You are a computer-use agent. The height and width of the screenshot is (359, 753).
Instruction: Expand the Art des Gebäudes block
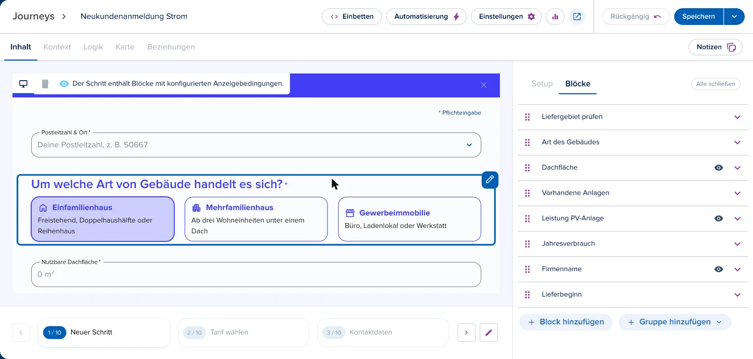tap(738, 142)
